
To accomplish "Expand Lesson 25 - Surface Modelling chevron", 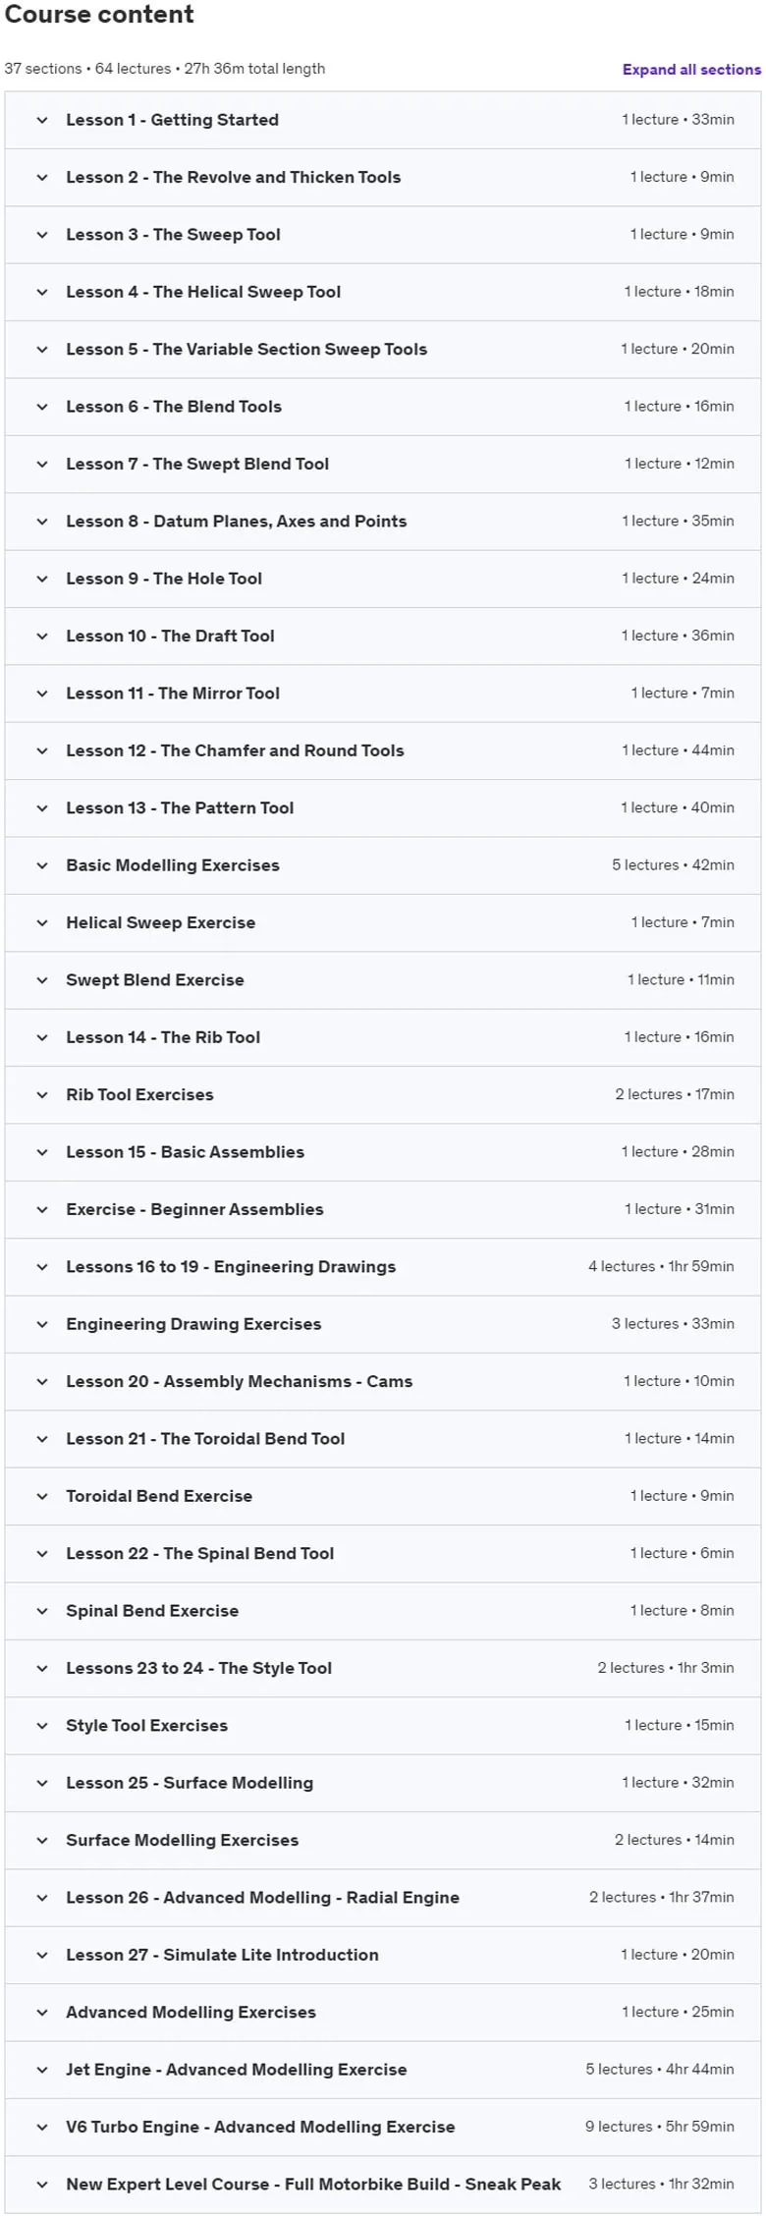I will point(42,1783).
